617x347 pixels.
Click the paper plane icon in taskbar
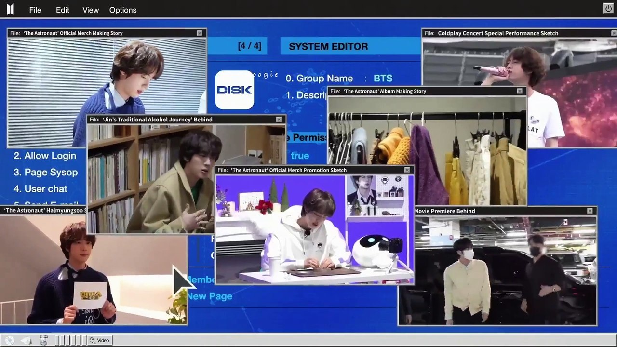click(x=26, y=340)
